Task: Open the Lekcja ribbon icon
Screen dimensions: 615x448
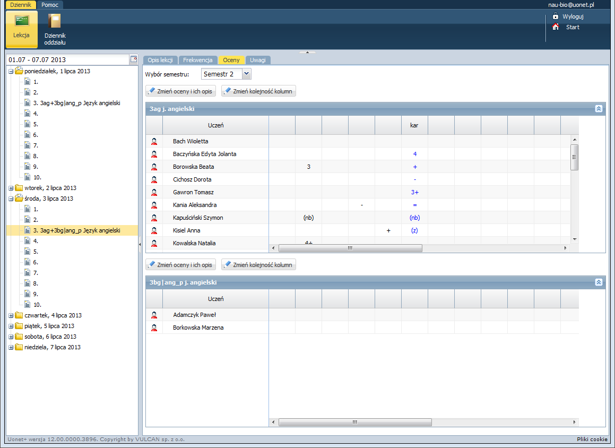Action: (22, 29)
